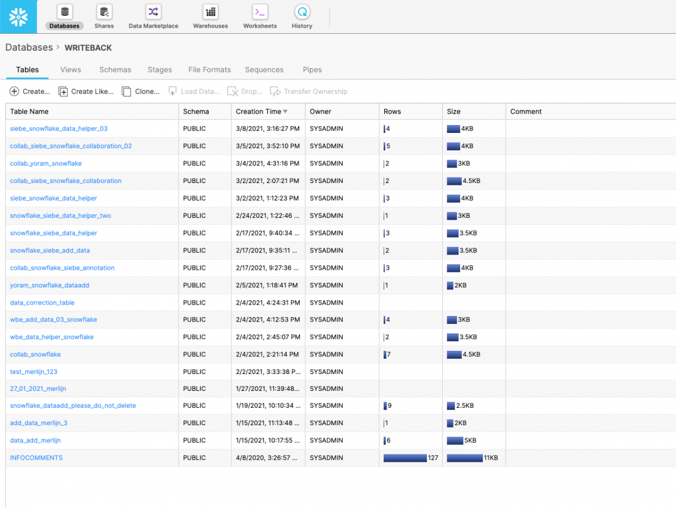676x508 pixels.
Task: Use Create Like to copy a table
Action: pyautogui.click(x=86, y=91)
